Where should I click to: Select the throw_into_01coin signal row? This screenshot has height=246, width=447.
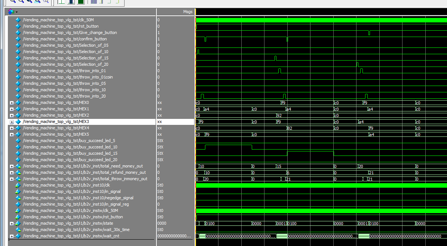[x=67, y=77]
